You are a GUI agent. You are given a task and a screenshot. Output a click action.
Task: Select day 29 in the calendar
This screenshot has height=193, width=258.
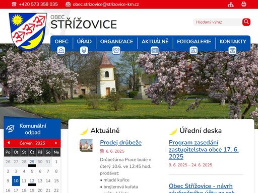pos(32,162)
